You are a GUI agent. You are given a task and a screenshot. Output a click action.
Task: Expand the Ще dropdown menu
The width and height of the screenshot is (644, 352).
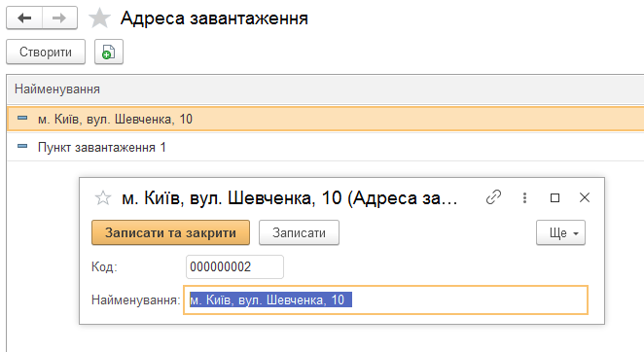point(560,233)
